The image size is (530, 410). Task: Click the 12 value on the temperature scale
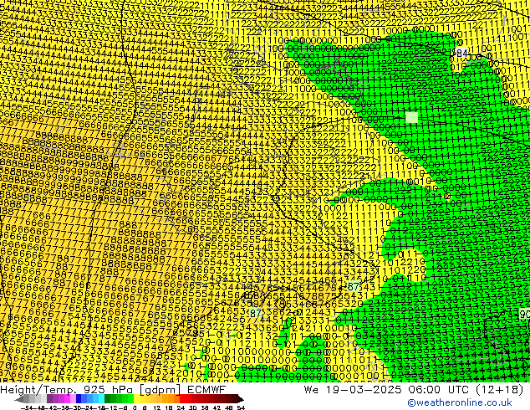[157, 407]
